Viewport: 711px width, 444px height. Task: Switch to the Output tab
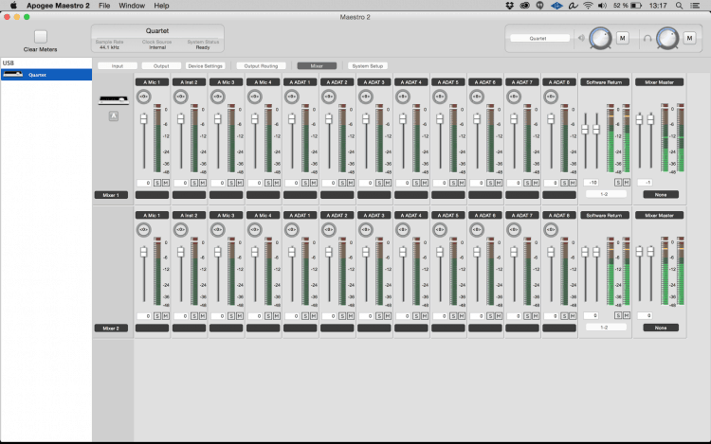click(x=161, y=66)
